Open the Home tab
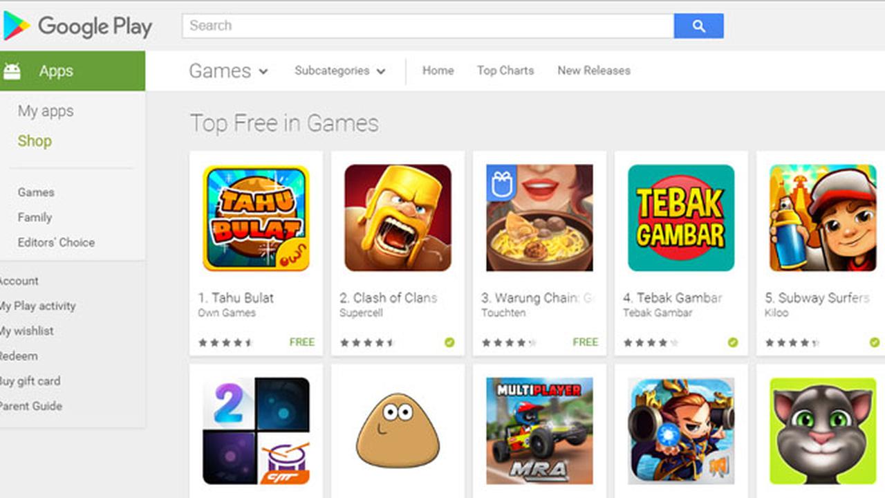 (x=438, y=71)
